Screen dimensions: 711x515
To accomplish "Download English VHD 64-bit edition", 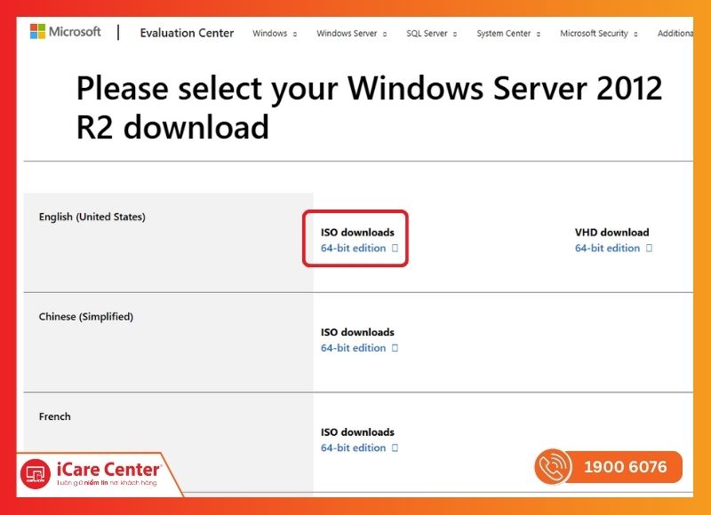I will (607, 249).
